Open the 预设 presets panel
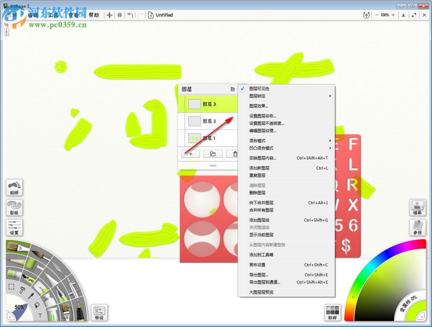Viewport: 432px width, 327px height. point(99,312)
